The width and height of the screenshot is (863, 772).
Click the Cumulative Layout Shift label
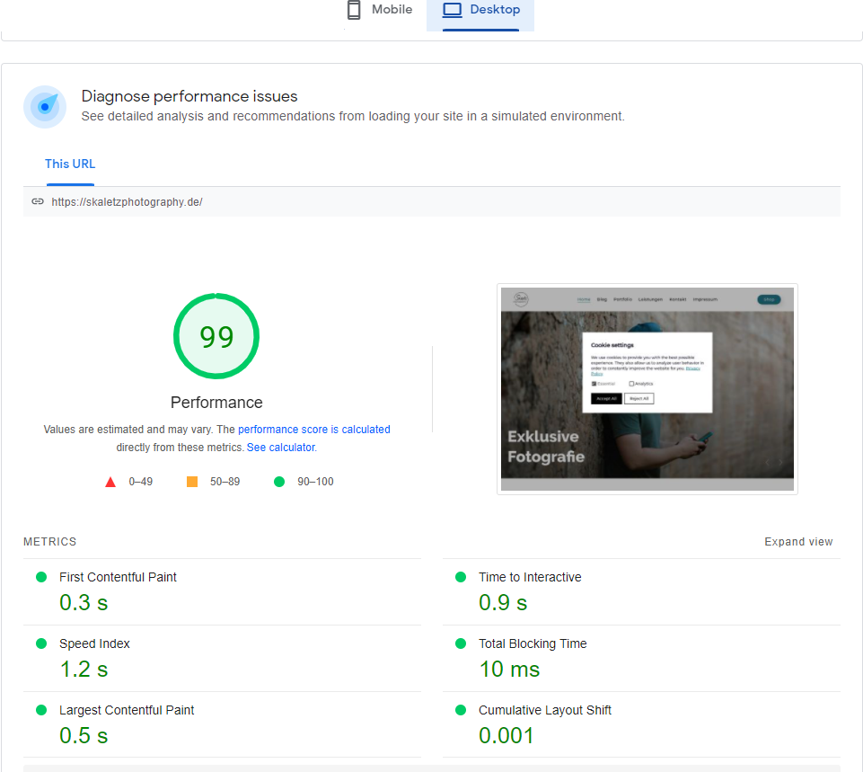pyautogui.click(x=544, y=710)
